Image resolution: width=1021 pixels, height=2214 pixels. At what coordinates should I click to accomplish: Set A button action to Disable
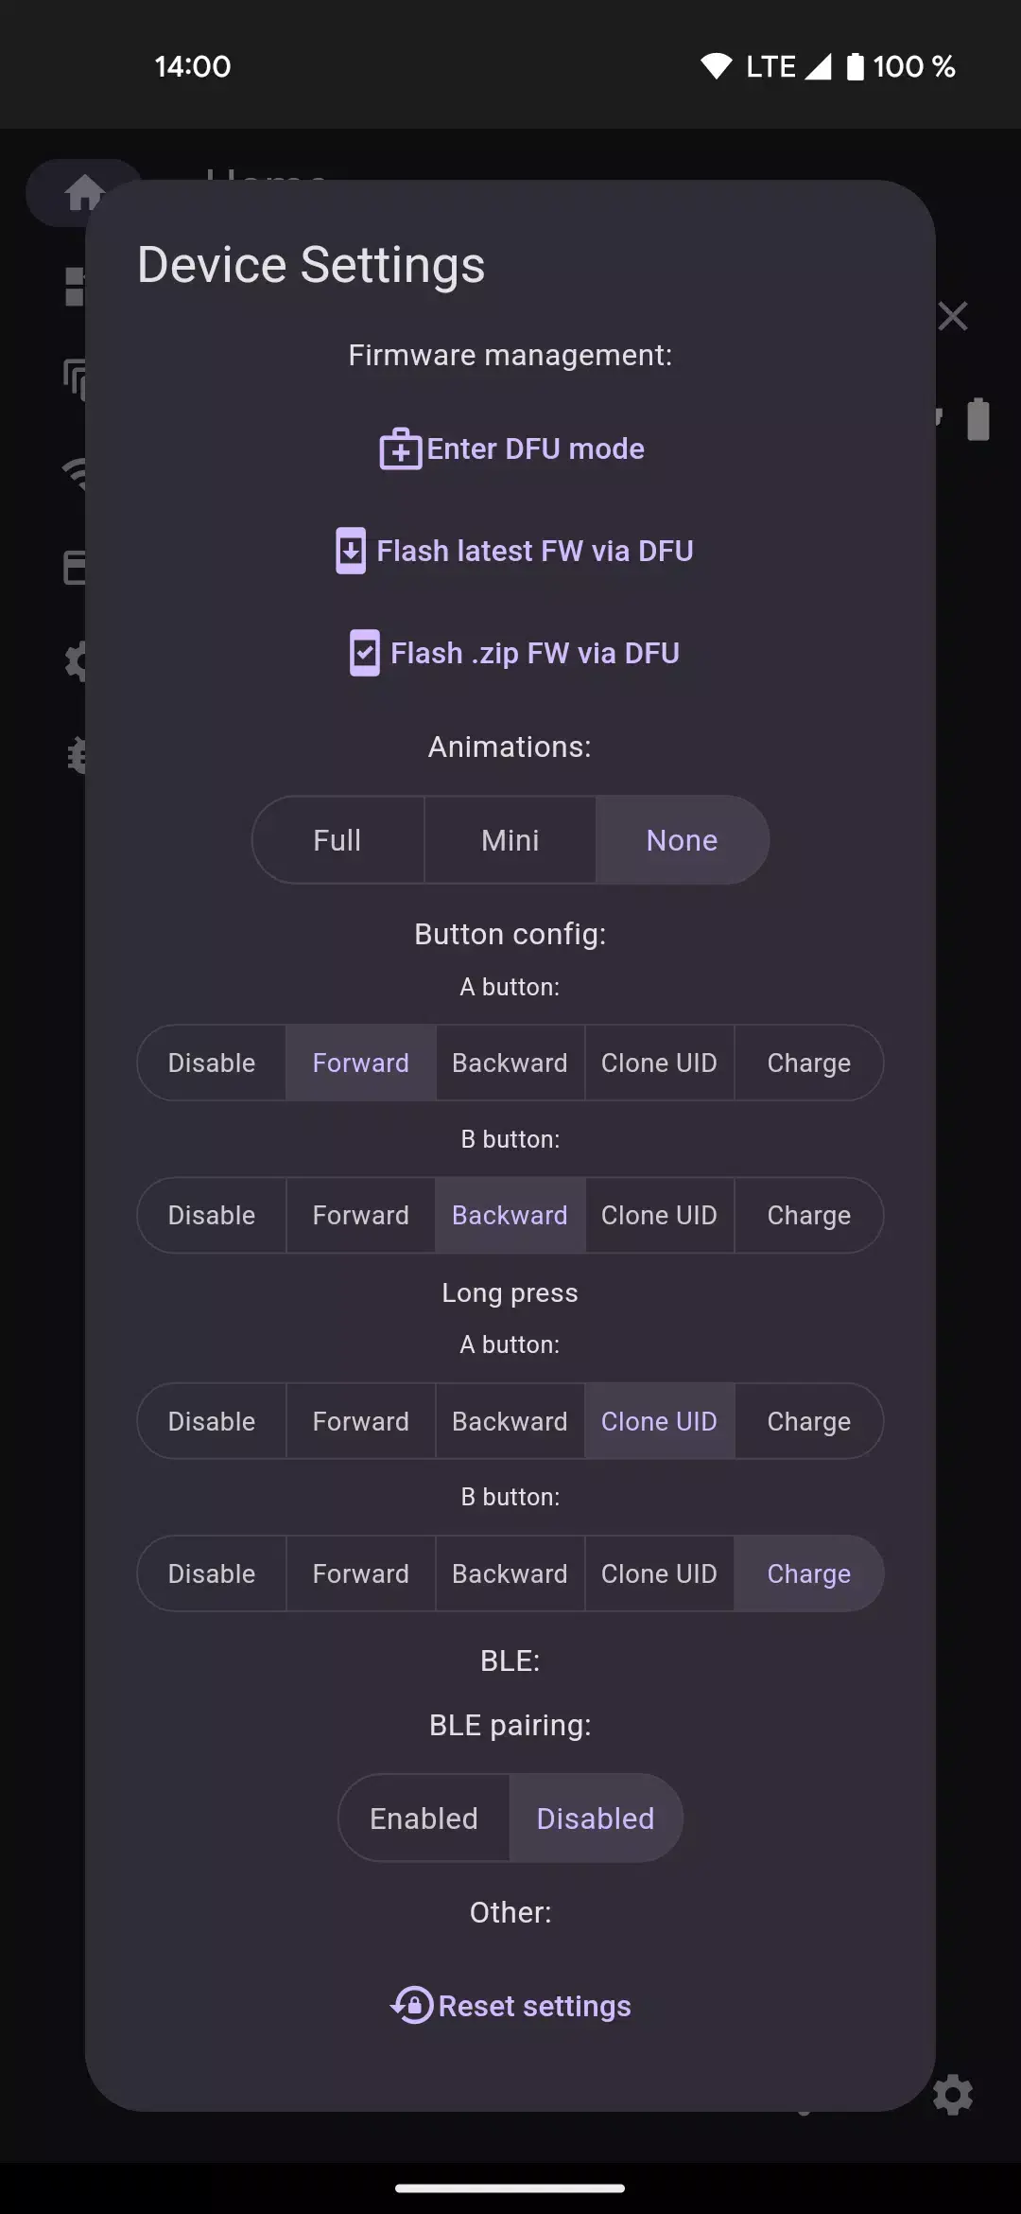point(211,1063)
